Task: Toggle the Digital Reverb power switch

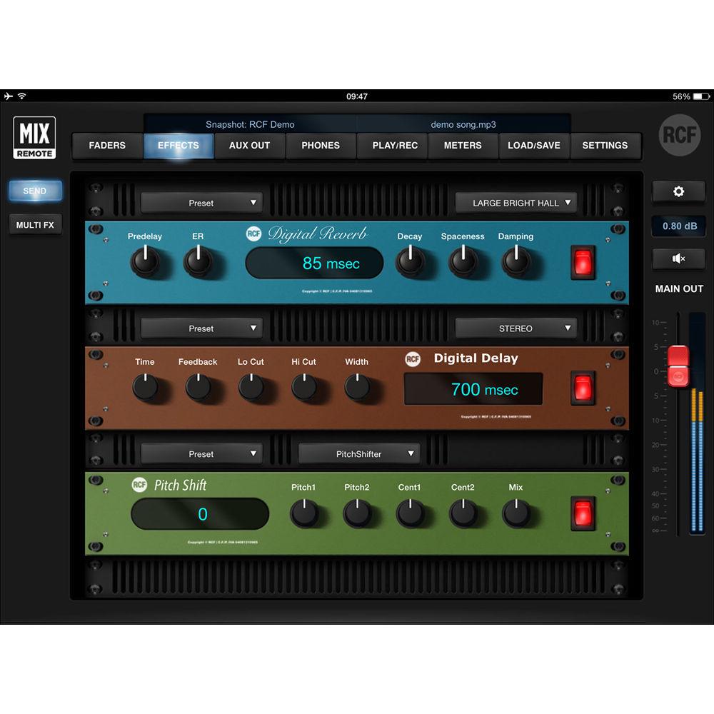Action: coord(583,263)
